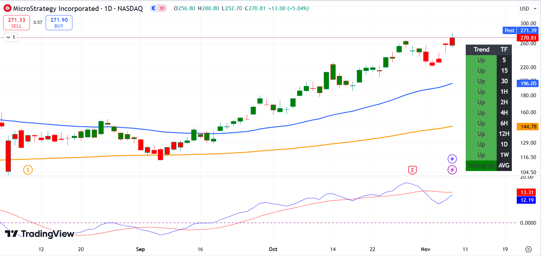
Task: Open the USD currency dropdown
Action: (x=528, y=8)
